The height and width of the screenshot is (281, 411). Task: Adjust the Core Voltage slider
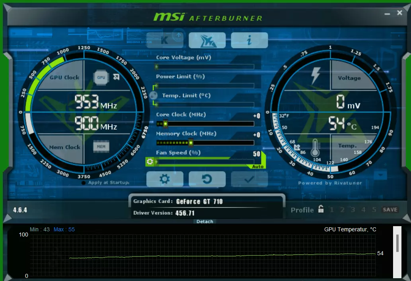click(x=205, y=66)
